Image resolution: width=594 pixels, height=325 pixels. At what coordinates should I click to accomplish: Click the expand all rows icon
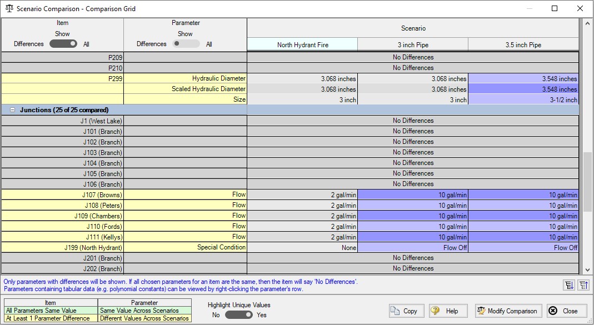point(569,285)
